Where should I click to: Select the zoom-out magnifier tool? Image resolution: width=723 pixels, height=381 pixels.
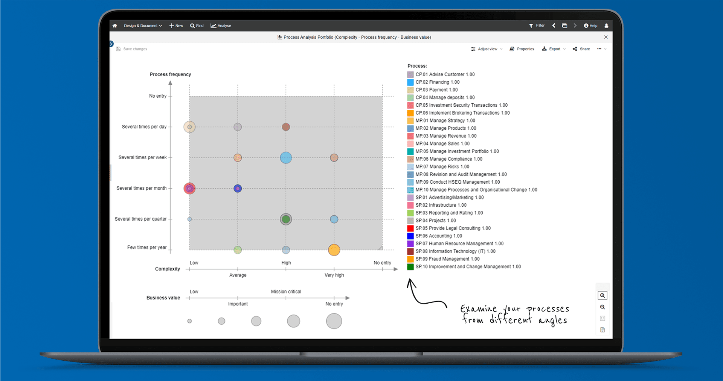(602, 307)
